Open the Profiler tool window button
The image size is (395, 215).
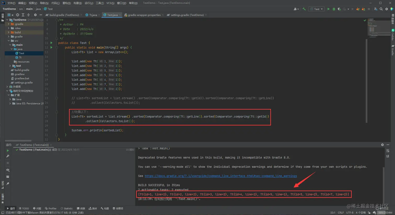(51, 208)
